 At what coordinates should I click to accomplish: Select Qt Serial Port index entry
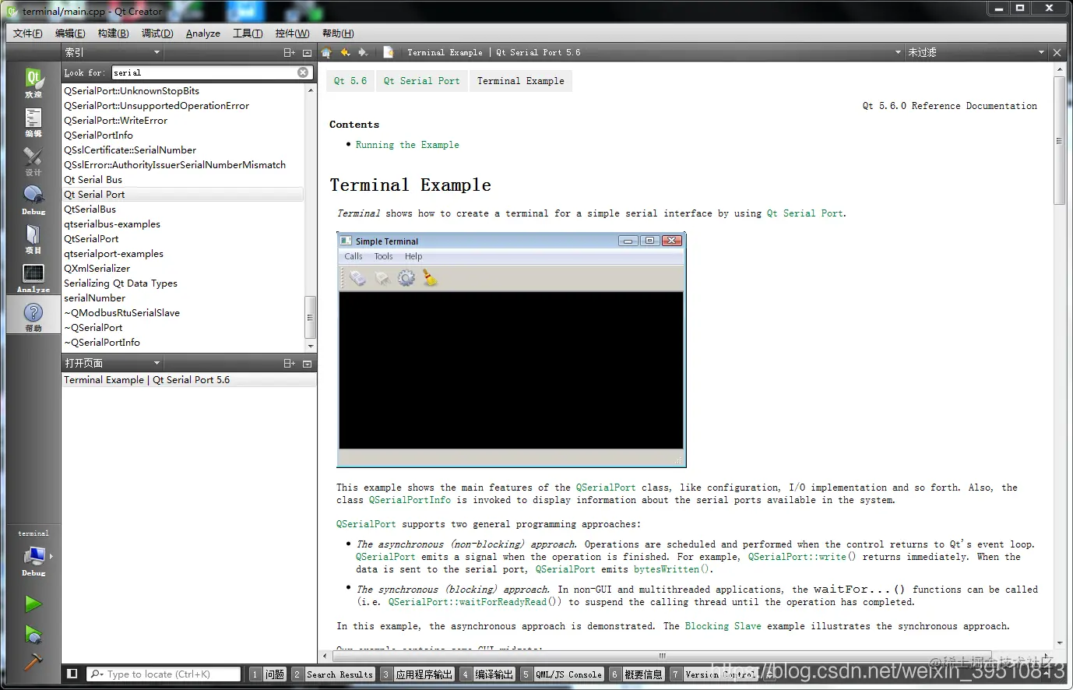(x=183, y=195)
